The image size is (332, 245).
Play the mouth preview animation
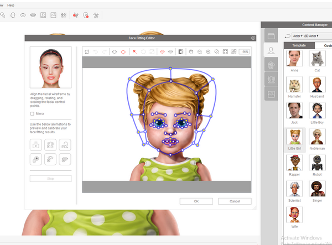pyautogui.click(x=65, y=159)
